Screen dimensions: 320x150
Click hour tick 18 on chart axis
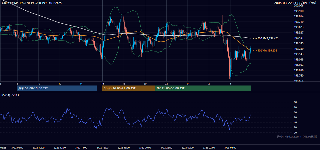tap(124, 83)
